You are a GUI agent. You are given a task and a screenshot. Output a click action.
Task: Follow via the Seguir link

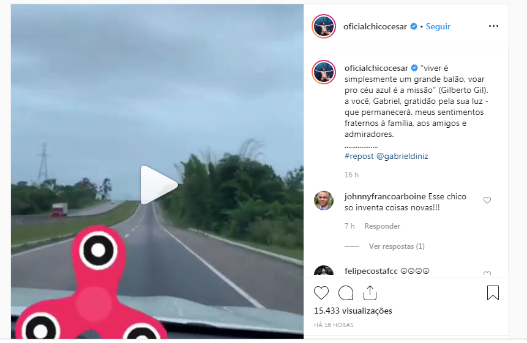point(438,26)
